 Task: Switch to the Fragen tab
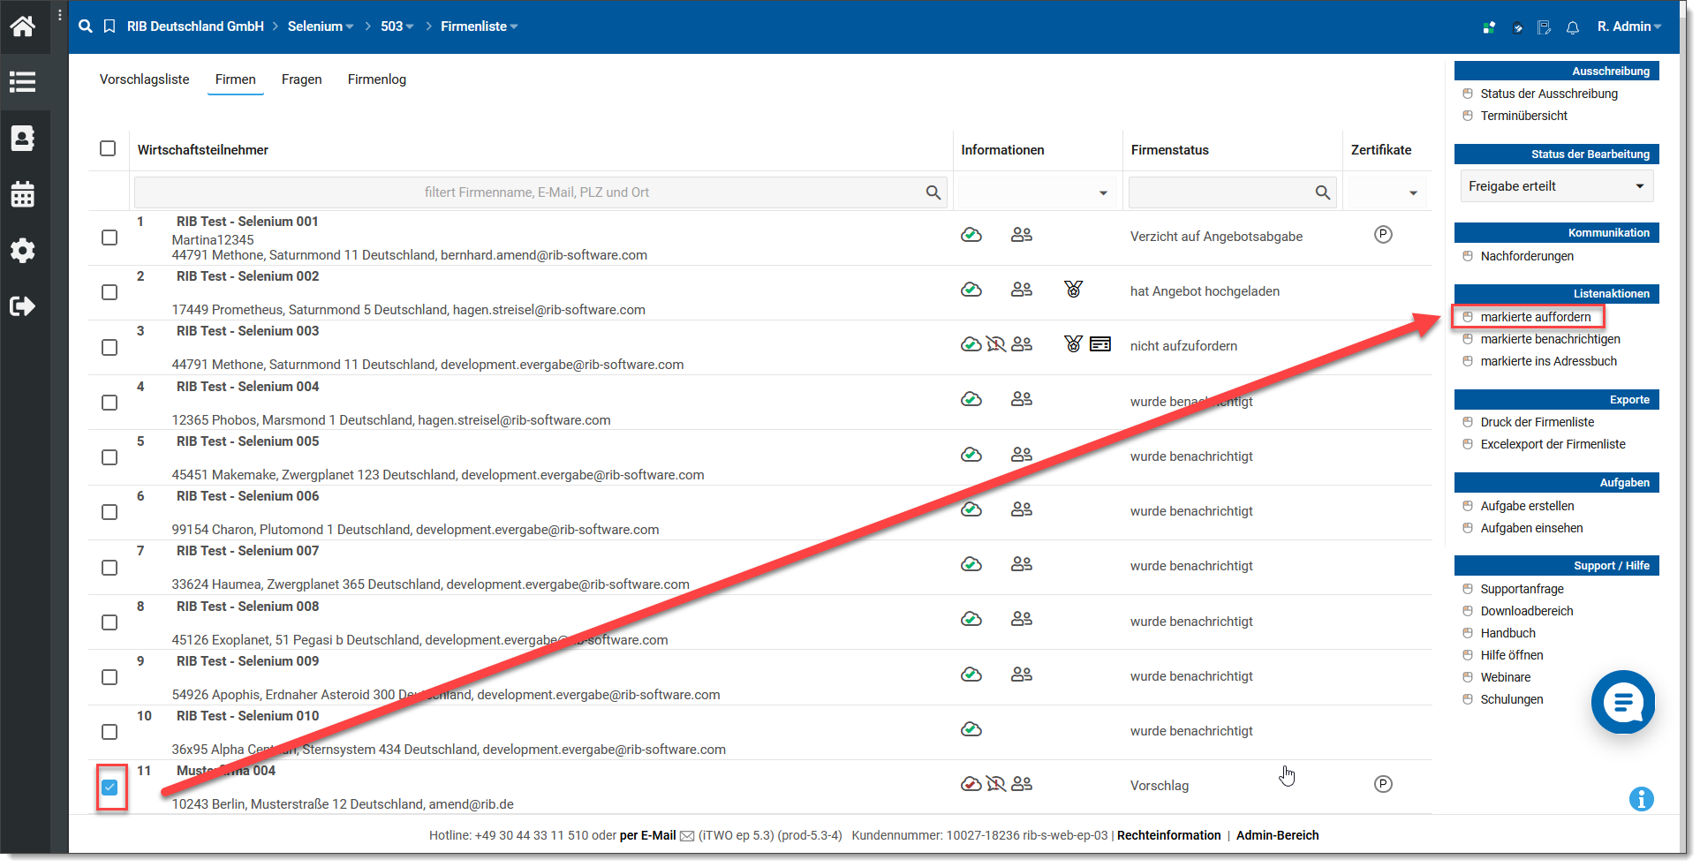pyautogui.click(x=302, y=79)
